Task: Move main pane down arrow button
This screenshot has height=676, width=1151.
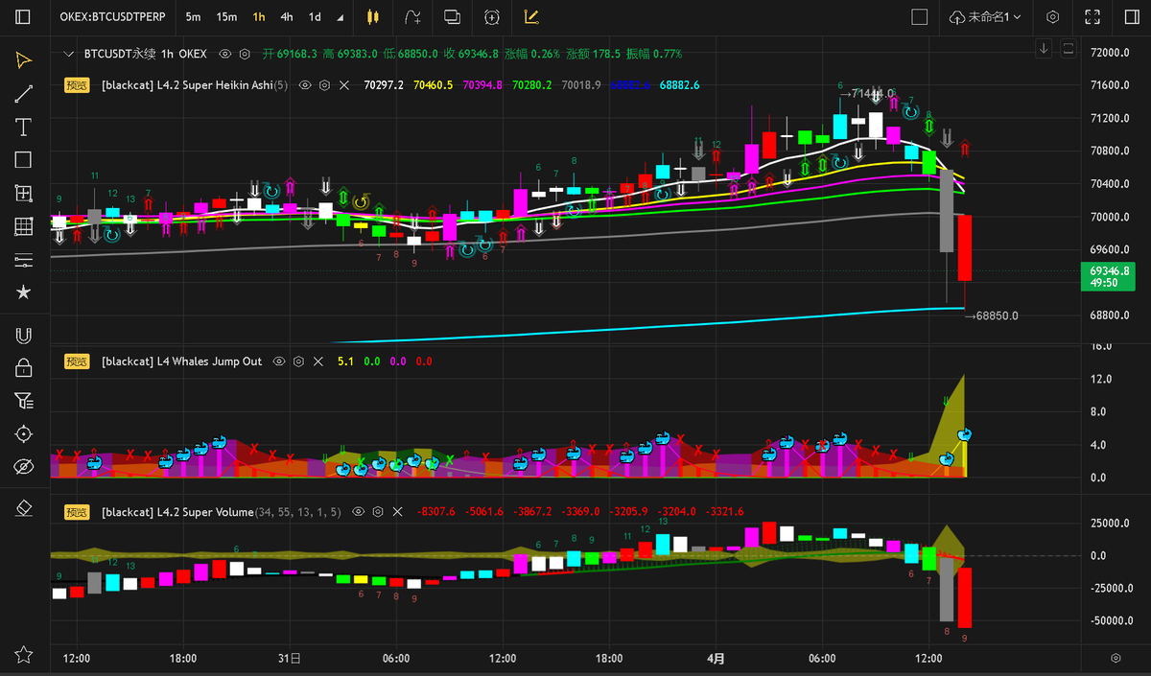Action: pyautogui.click(x=1045, y=49)
